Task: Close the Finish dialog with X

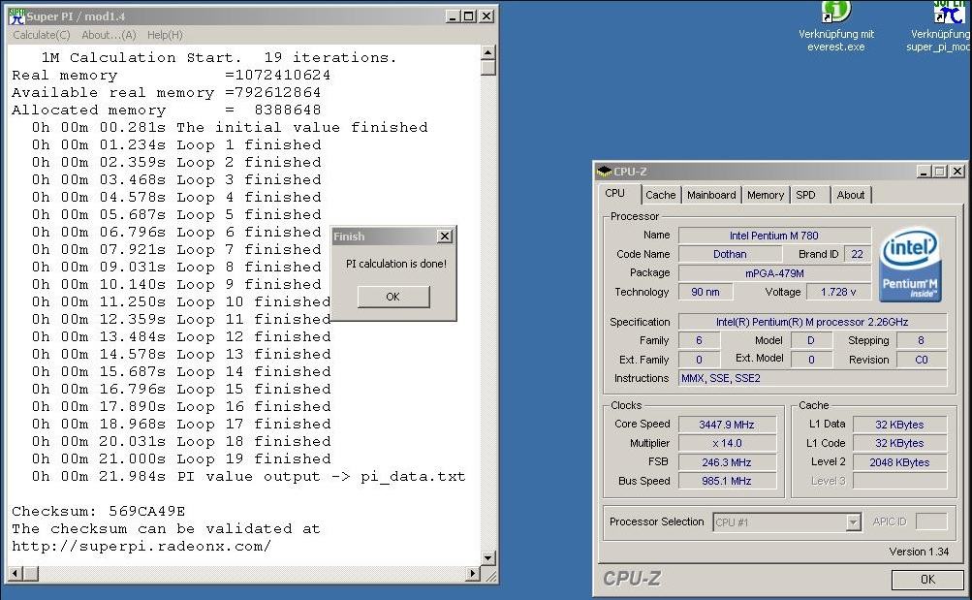Action: (445, 237)
